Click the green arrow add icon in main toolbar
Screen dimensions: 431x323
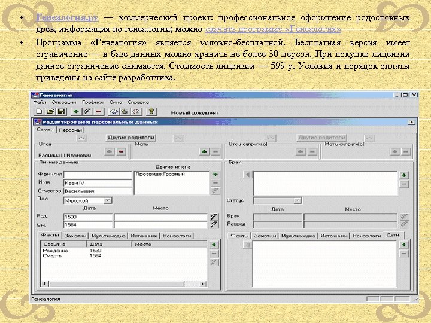coord(76,111)
